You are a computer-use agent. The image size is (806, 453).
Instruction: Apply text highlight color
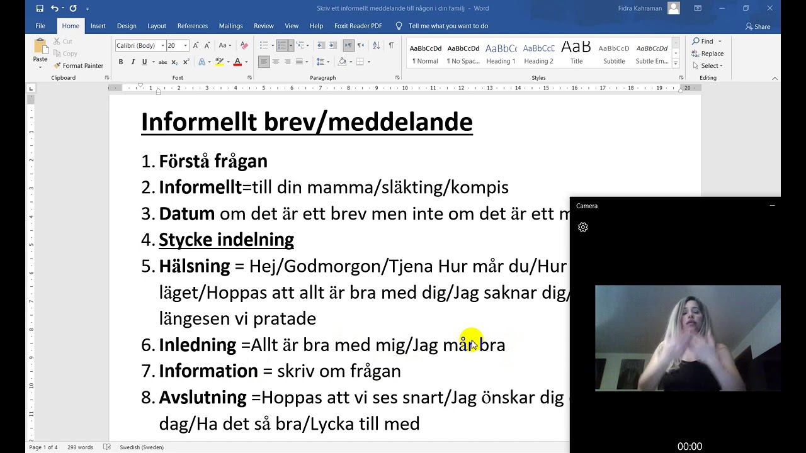[x=219, y=62]
